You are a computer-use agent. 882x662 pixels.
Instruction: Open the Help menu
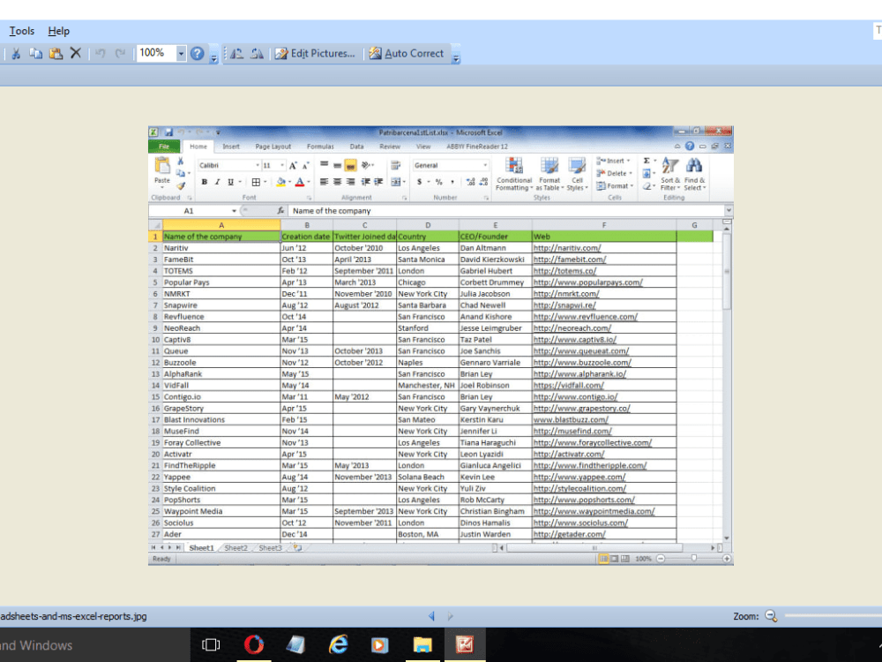pyautogui.click(x=58, y=31)
